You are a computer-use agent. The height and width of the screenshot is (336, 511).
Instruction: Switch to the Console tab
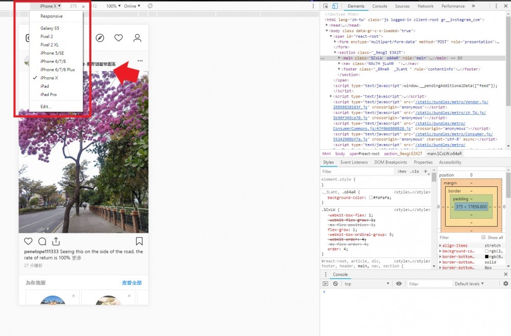coord(380,6)
